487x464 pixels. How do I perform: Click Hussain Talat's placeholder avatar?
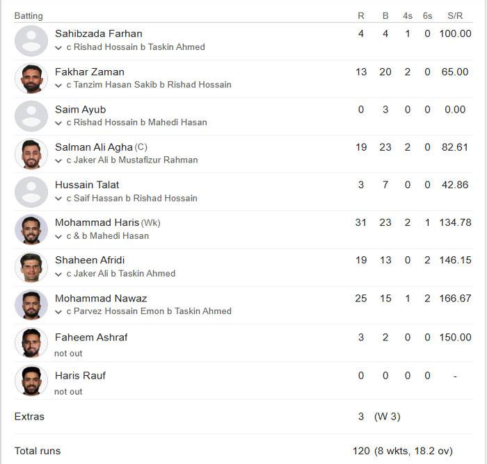pos(31,192)
